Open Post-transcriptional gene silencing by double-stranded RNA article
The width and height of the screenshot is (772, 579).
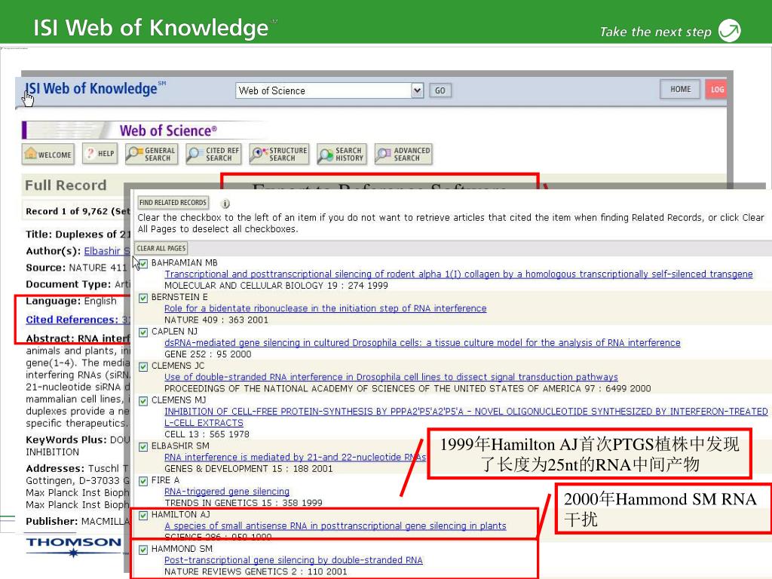pos(293,560)
